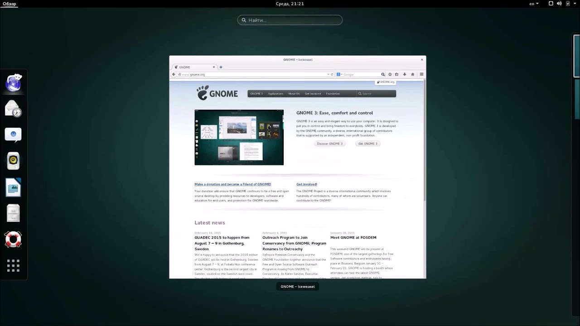Bookmark this page with star icon
The height and width of the screenshot is (326, 580).
pos(390,74)
